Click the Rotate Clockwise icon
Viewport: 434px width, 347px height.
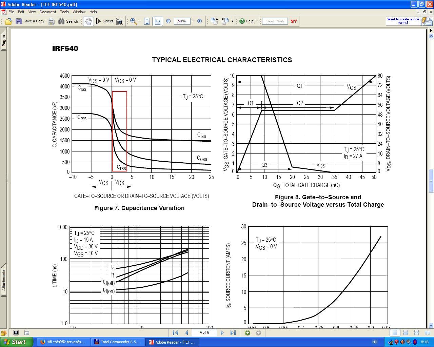[x=214, y=21]
